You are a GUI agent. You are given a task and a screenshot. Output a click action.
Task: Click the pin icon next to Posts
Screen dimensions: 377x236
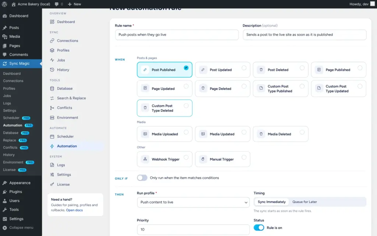5,28
